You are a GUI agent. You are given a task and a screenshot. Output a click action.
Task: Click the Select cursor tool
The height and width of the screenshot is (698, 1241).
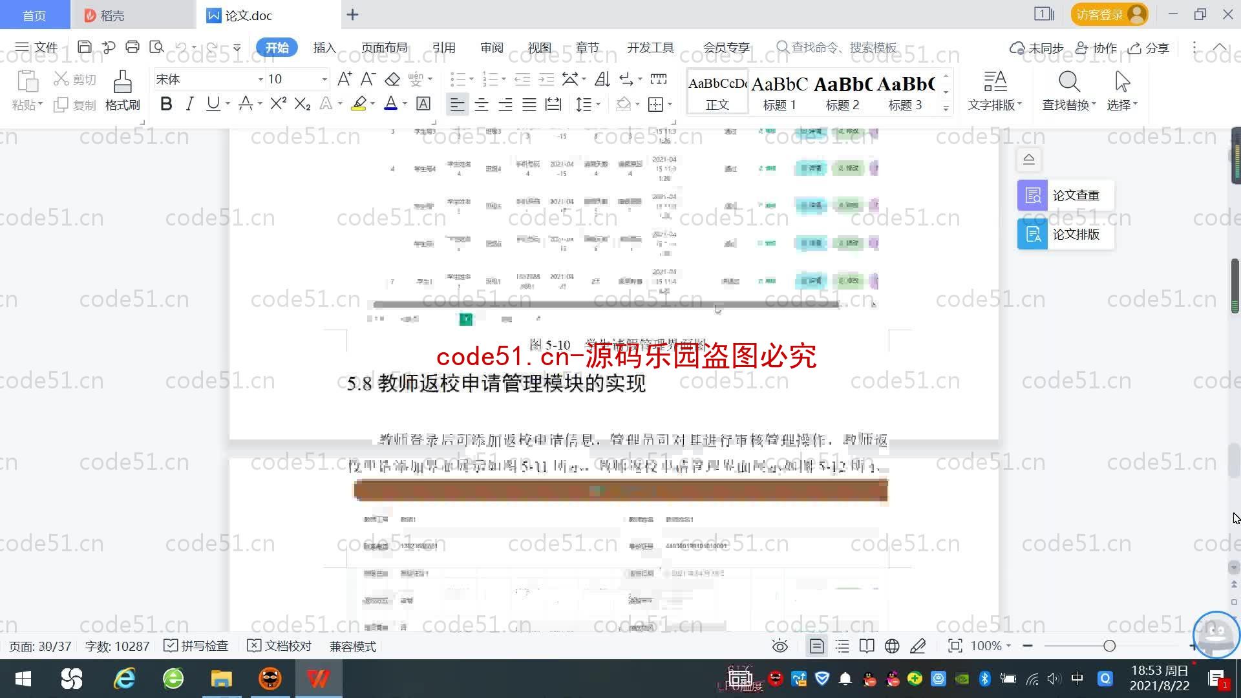(x=1122, y=90)
